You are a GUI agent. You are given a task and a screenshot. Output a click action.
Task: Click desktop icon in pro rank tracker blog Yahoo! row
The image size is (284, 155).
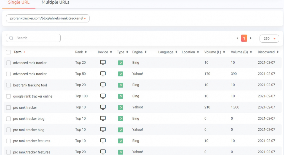103,130
